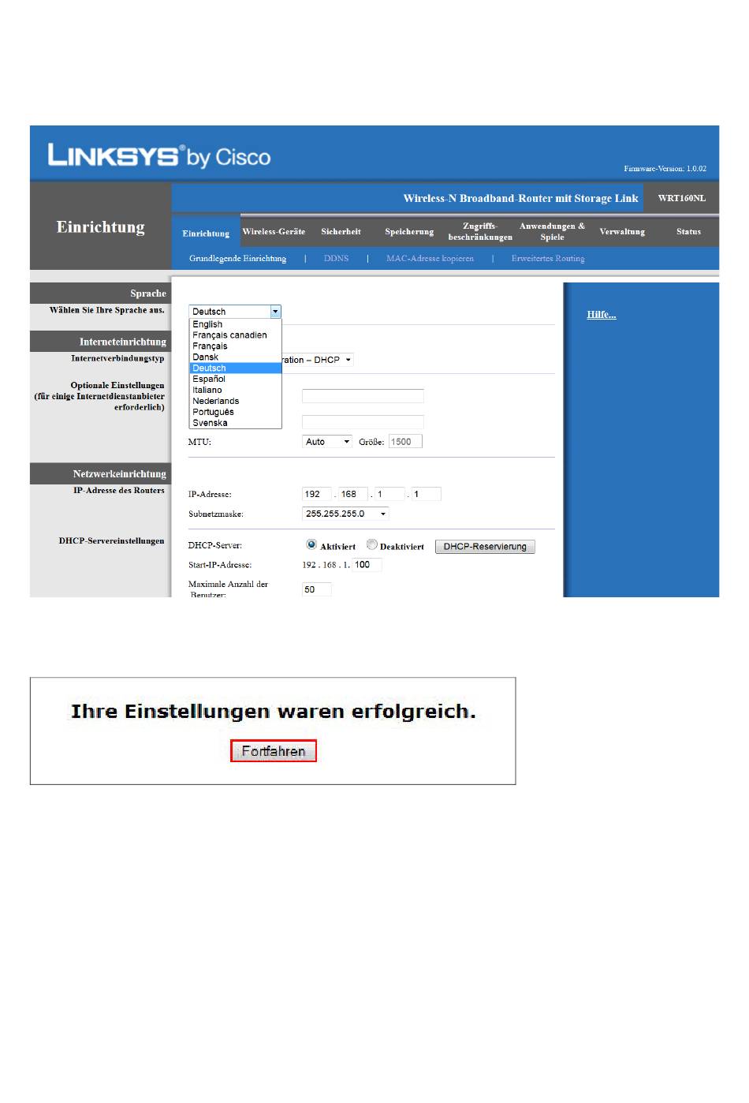This screenshot has width=749, height=1103.
Task: Open the Einrichtung main tab
Action: point(206,233)
